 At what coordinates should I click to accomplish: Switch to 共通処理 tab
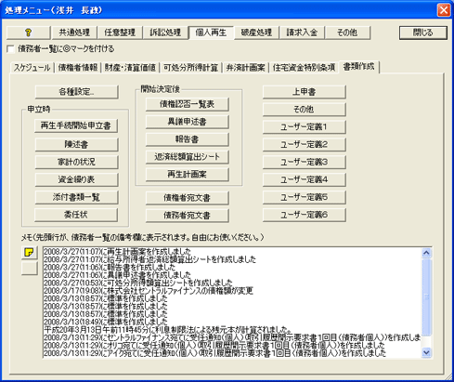pos(74,33)
